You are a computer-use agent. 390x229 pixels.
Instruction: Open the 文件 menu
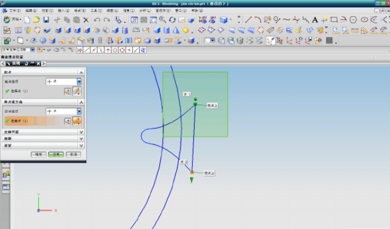[x=15, y=11]
